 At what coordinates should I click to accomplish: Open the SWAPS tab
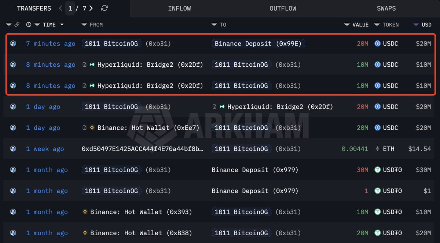pyautogui.click(x=386, y=8)
